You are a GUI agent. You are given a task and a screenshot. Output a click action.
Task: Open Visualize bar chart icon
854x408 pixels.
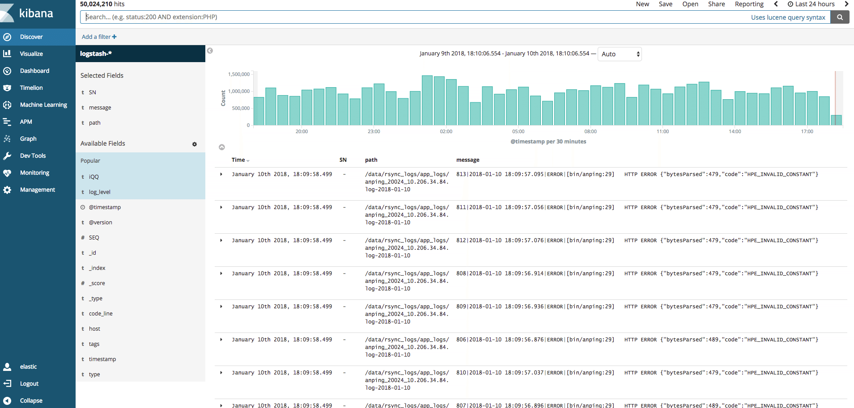[7, 54]
